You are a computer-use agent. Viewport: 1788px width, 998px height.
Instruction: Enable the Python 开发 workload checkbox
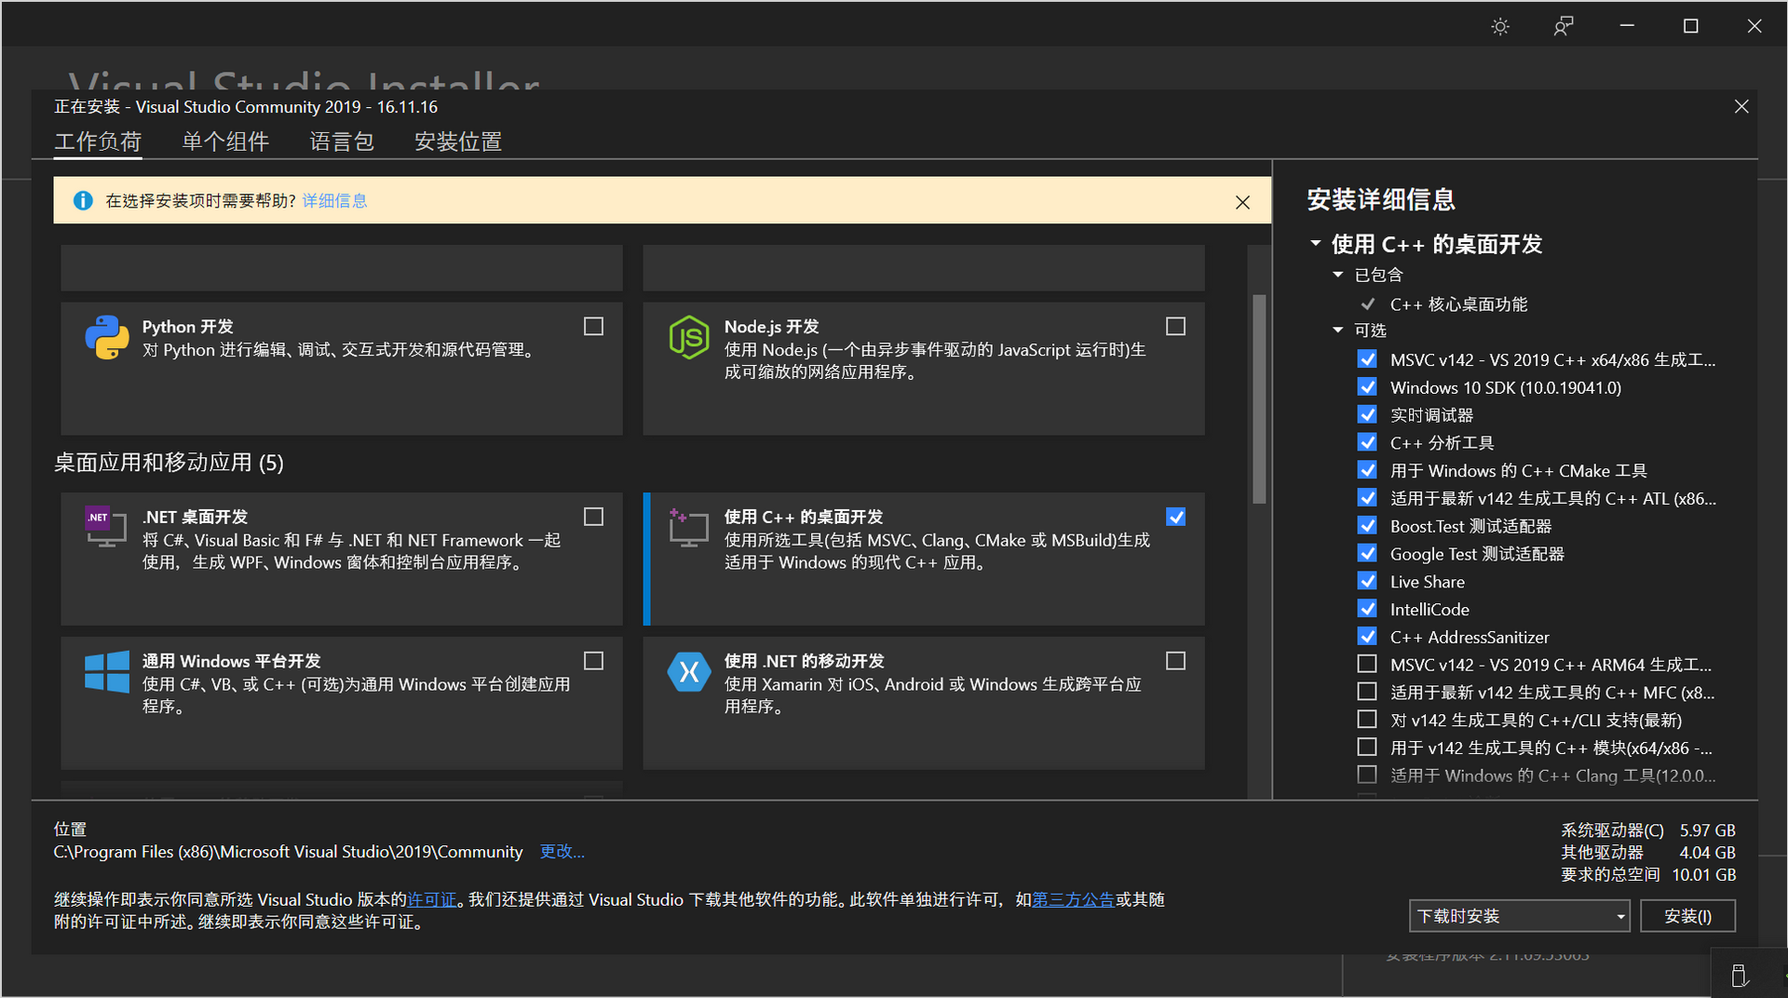pyautogui.click(x=593, y=327)
